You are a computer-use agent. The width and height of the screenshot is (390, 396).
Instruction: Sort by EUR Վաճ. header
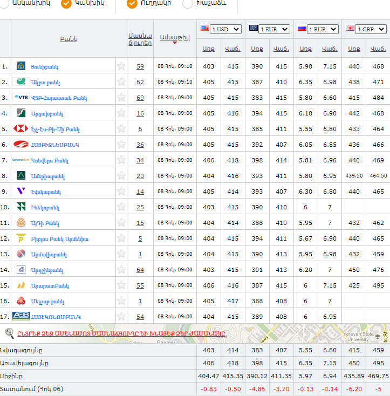coord(281,49)
